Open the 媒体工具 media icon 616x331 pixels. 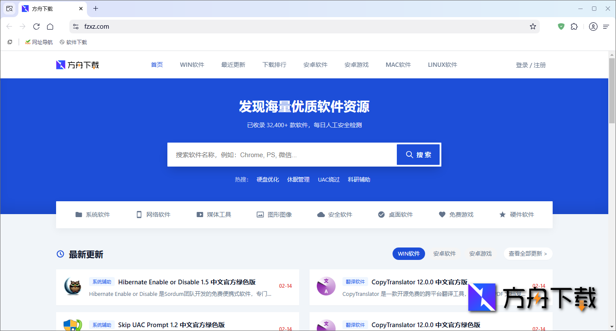coord(200,214)
